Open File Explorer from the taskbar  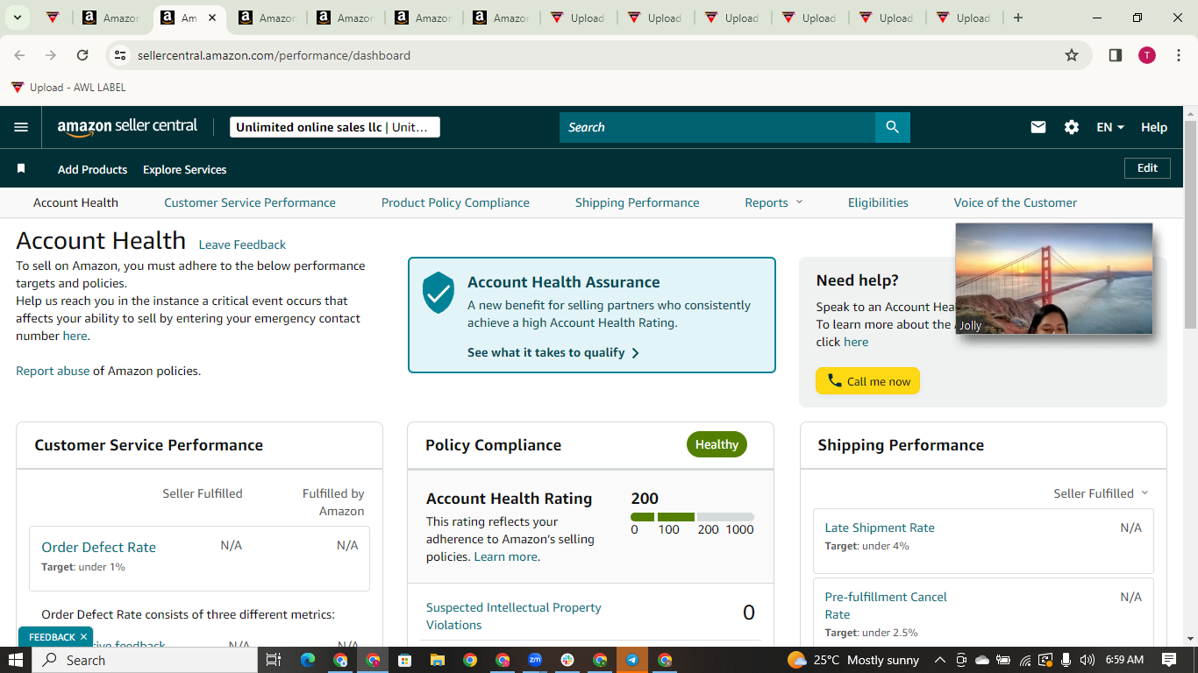(437, 660)
